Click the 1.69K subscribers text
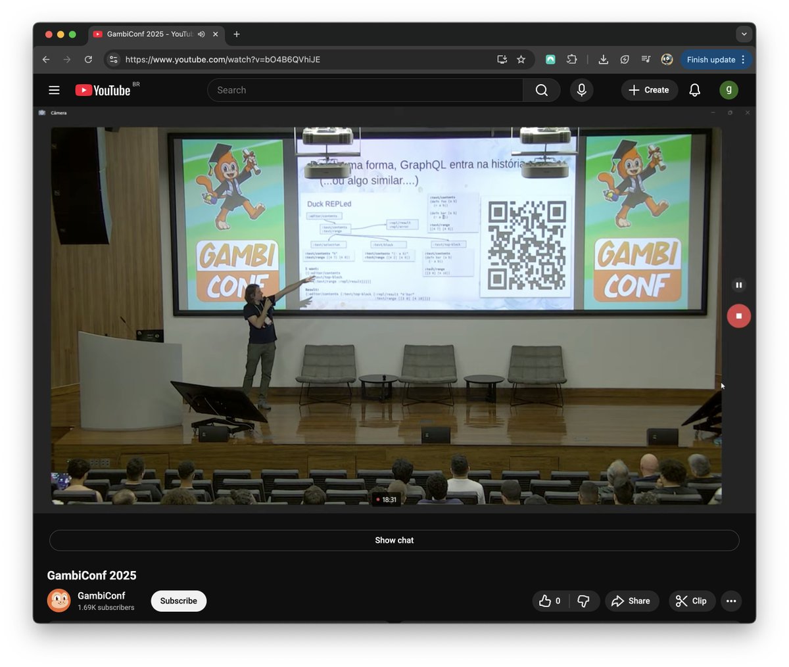The image size is (789, 667). pyautogui.click(x=106, y=608)
